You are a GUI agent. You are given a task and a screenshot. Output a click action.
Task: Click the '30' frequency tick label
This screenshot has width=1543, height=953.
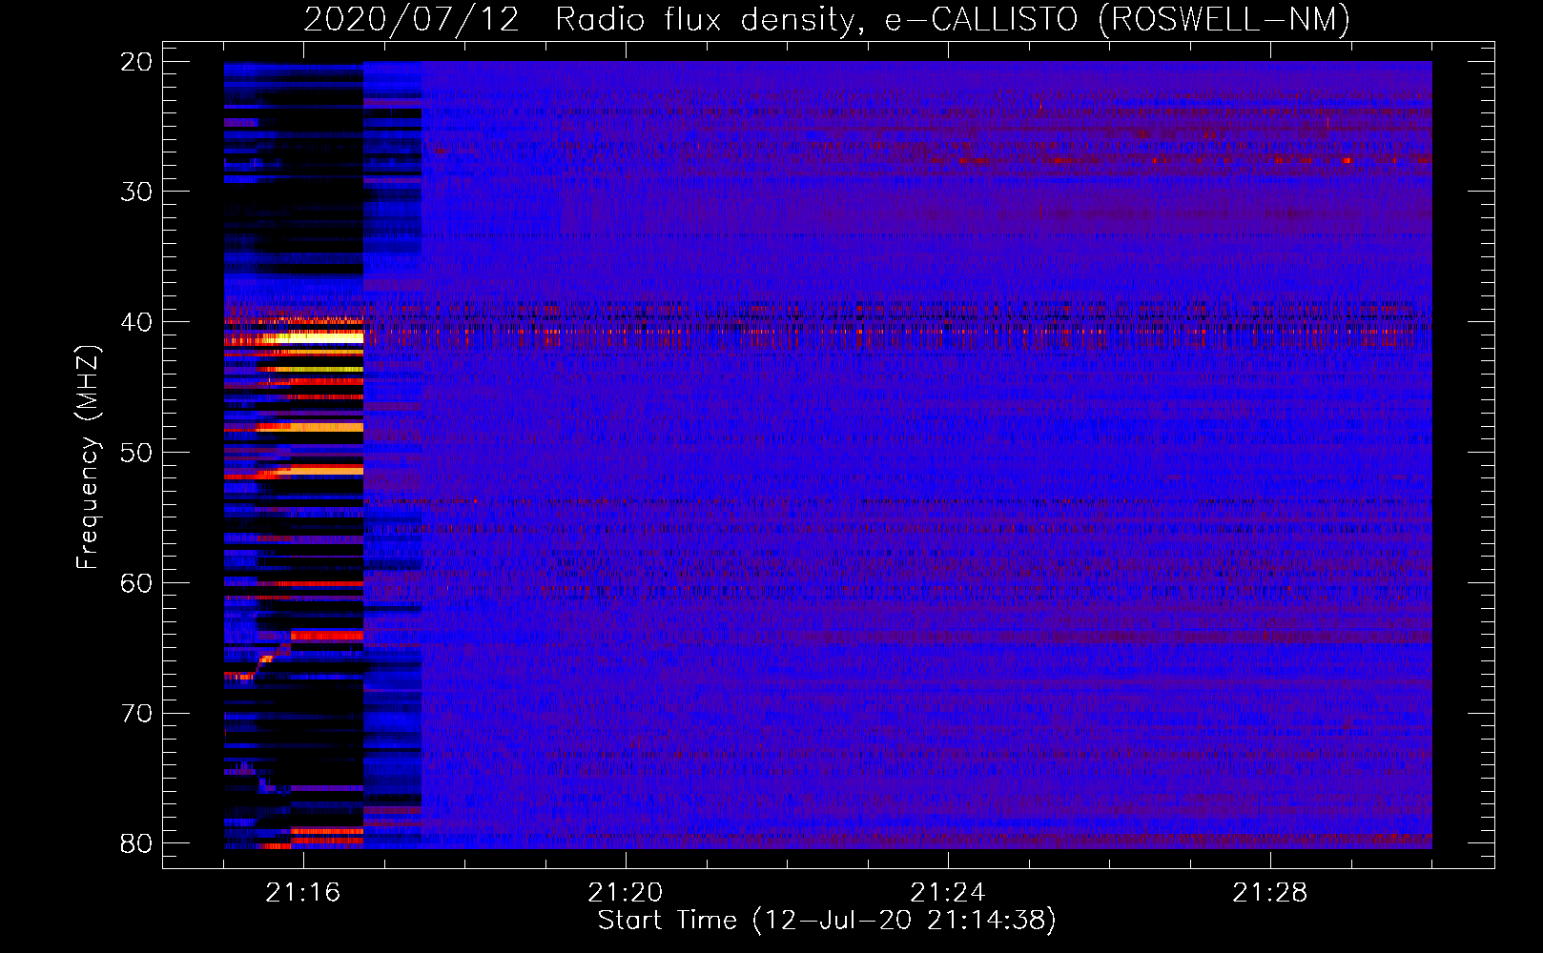click(136, 192)
